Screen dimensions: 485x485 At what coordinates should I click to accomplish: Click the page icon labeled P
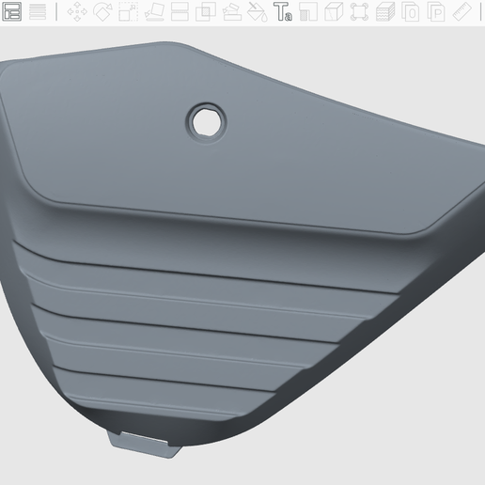(x=436, y=11)
